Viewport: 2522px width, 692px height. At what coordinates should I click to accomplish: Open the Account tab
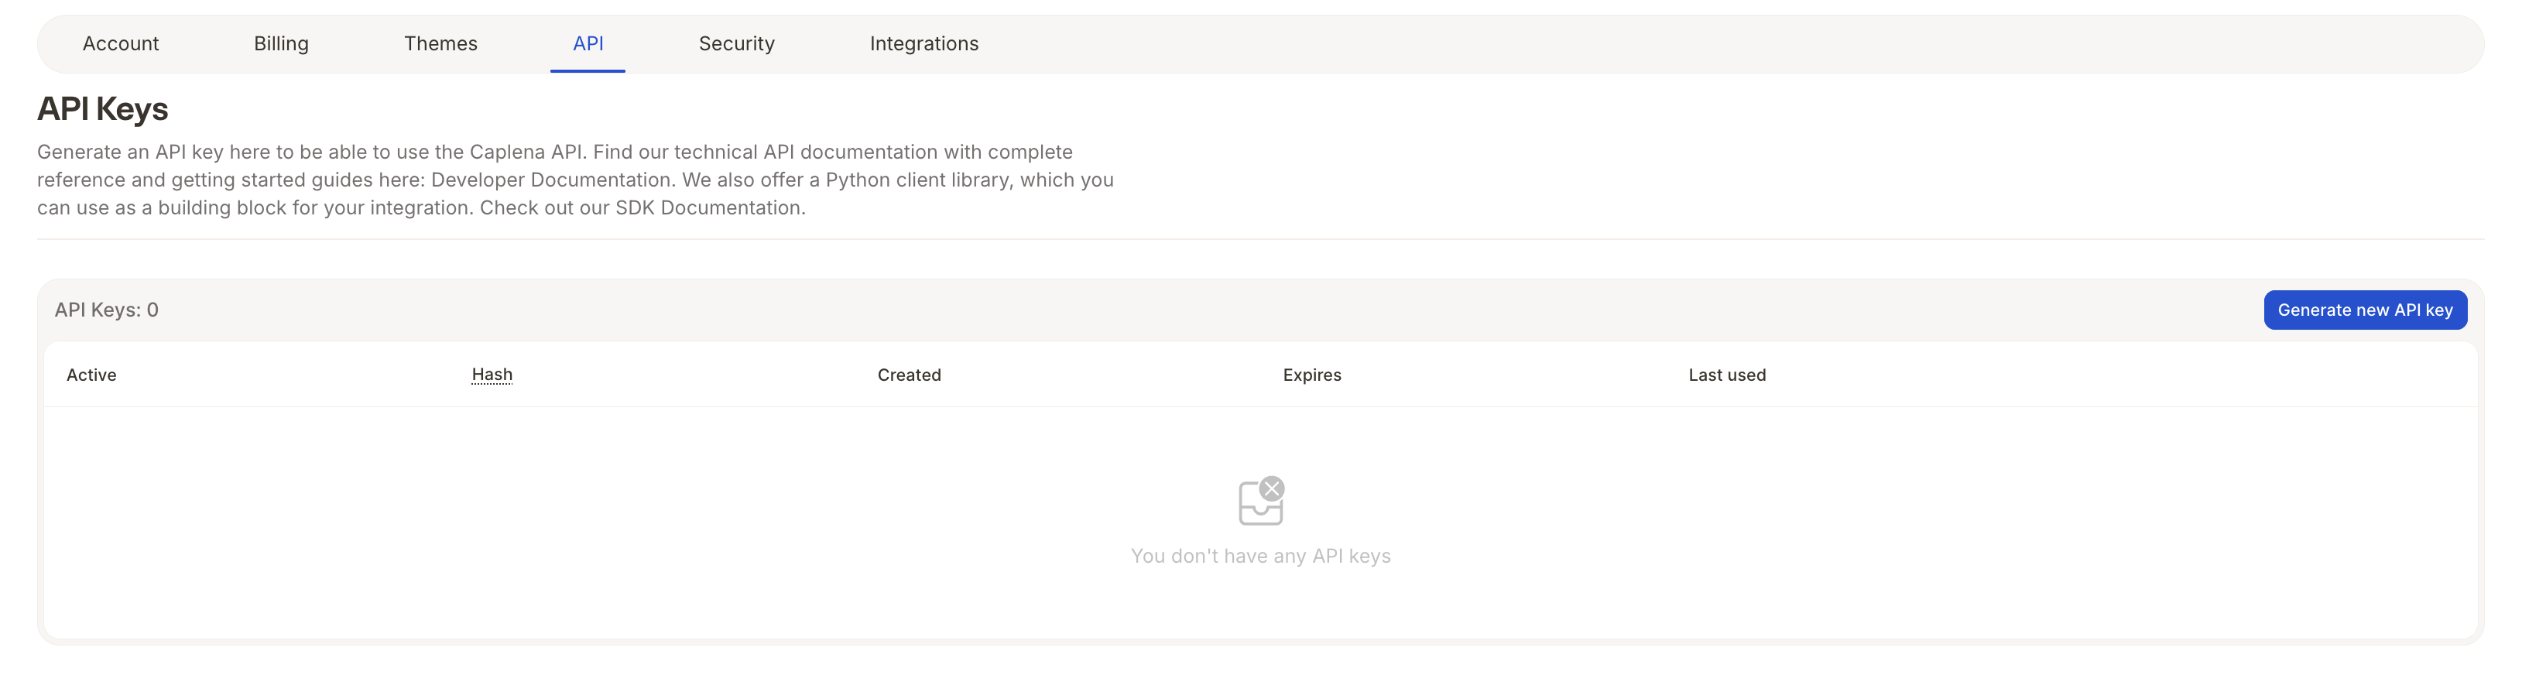pos(121,44)
